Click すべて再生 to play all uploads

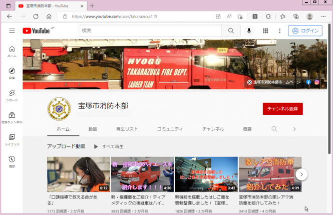[x=109, y=146]
